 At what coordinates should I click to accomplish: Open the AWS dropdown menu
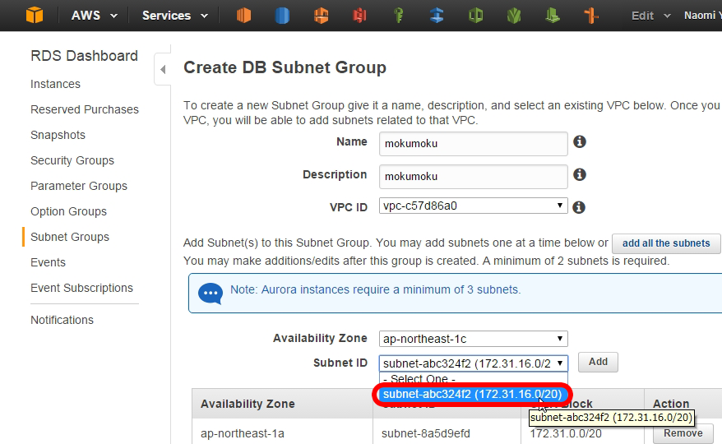pos(94,16)
